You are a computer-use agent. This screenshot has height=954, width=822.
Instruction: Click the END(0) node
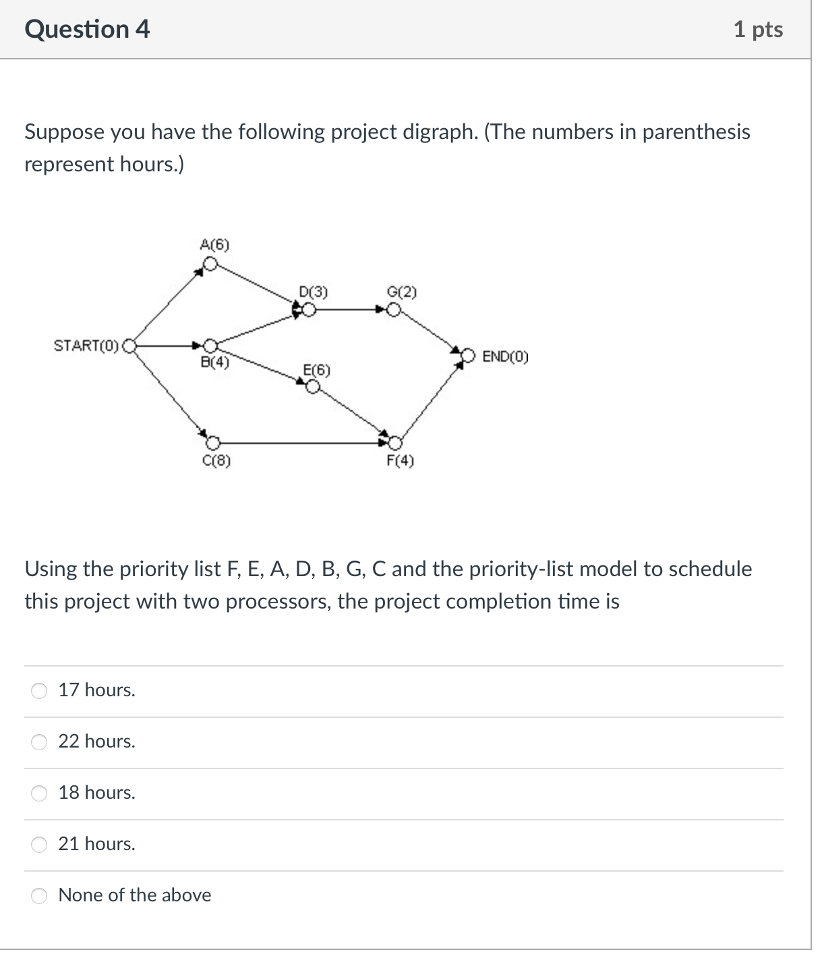pyautogui.click(x=469, y=356)
